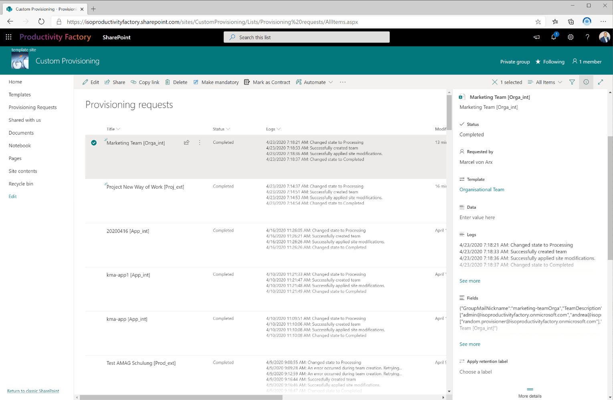Image resolution: width=613 pixels, height=400 pixels.
Task: Toggle the Following star button
Action: (550, 62)
